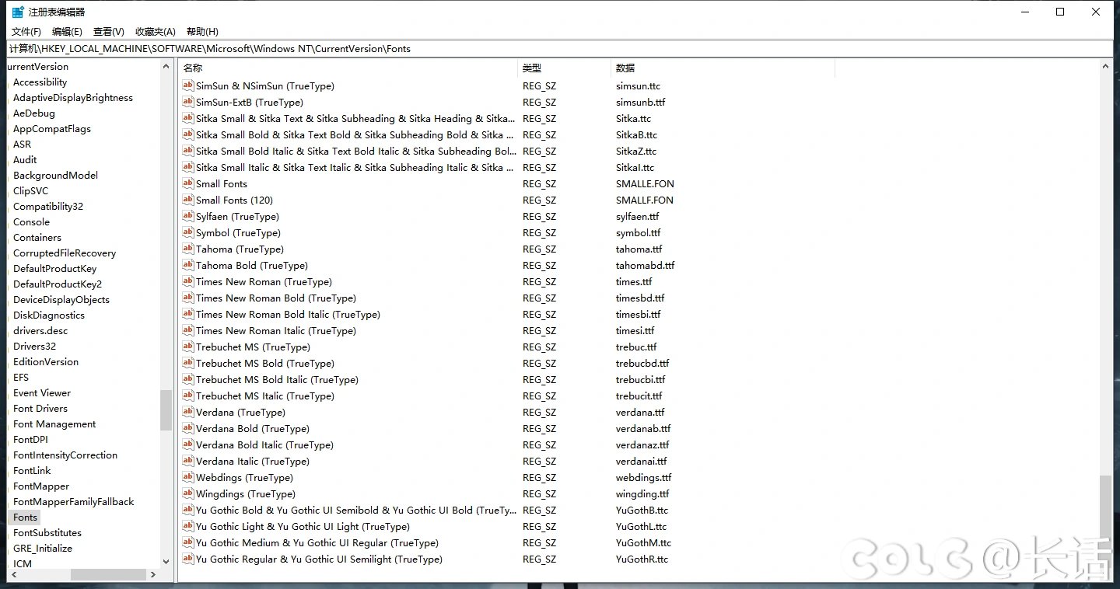This screenshot has height=589, width=1120.
Task: Open the 收藏夹(A) menu
Action: [x=156, y=32]
